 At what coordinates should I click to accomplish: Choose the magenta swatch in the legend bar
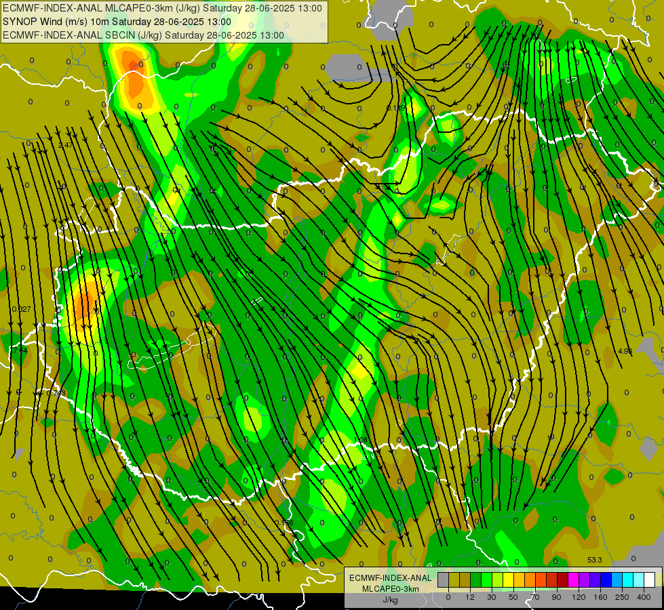click(574, 579)
